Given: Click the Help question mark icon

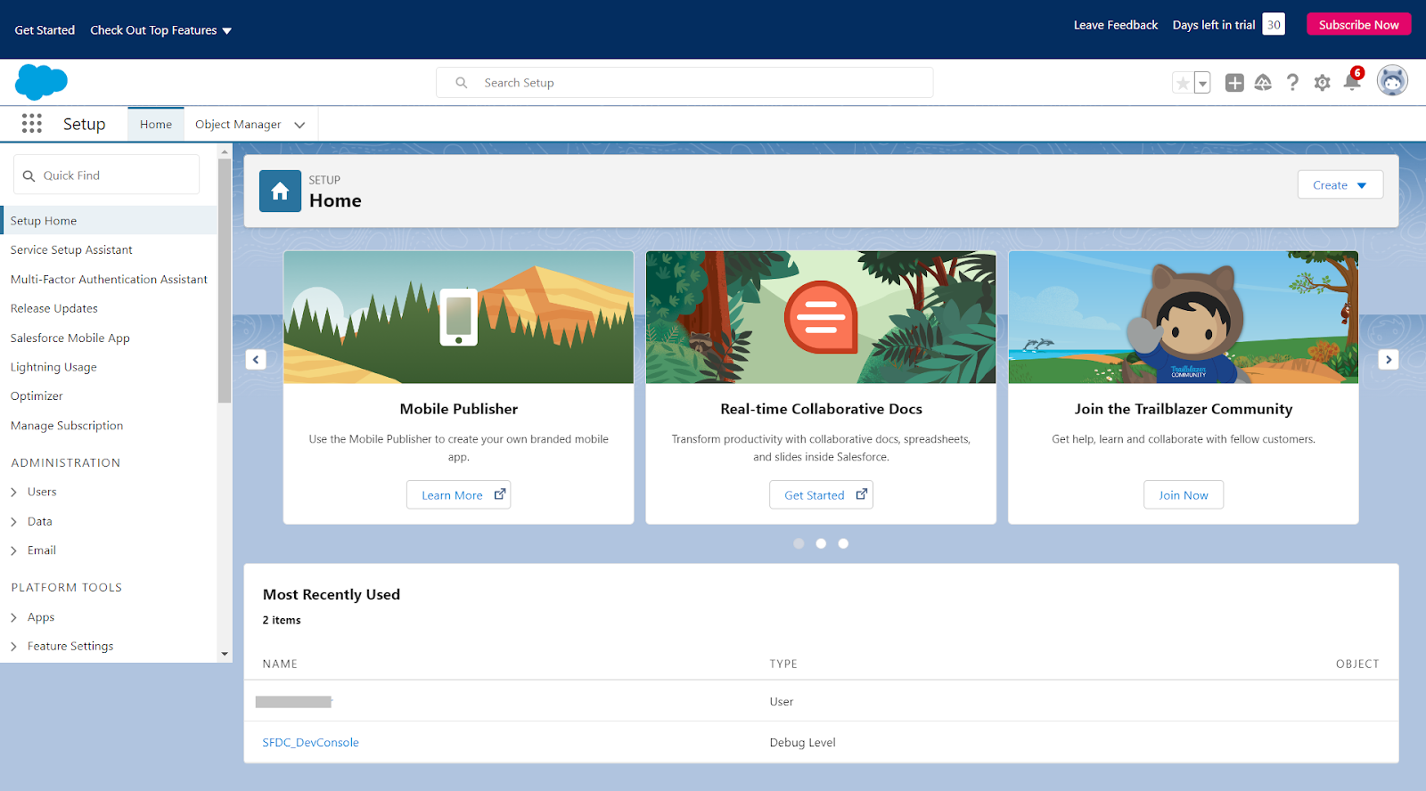Looking at the screenshot, I should [1292, 83].
